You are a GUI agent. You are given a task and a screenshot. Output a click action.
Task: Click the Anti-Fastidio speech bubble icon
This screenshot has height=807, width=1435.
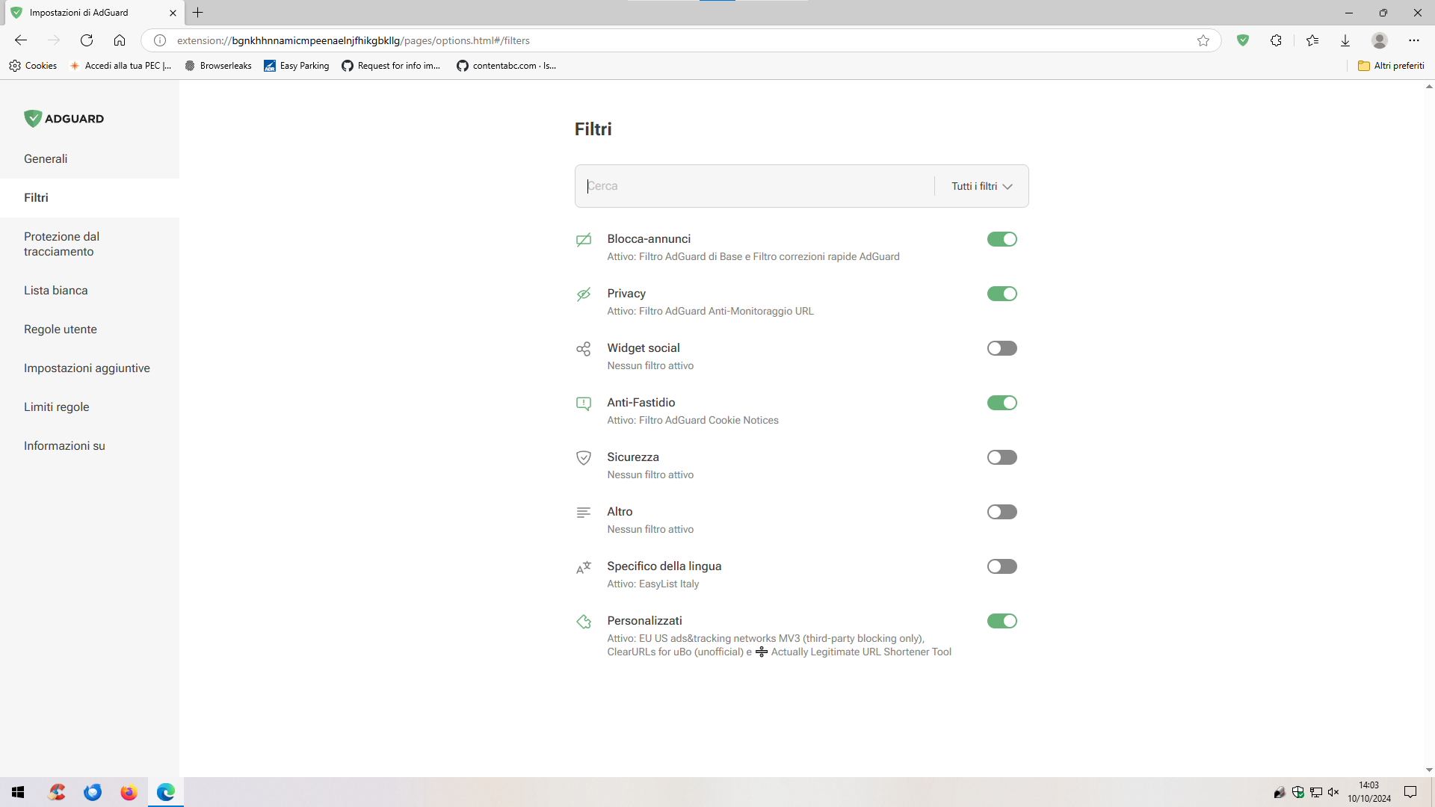pos(584,403)
